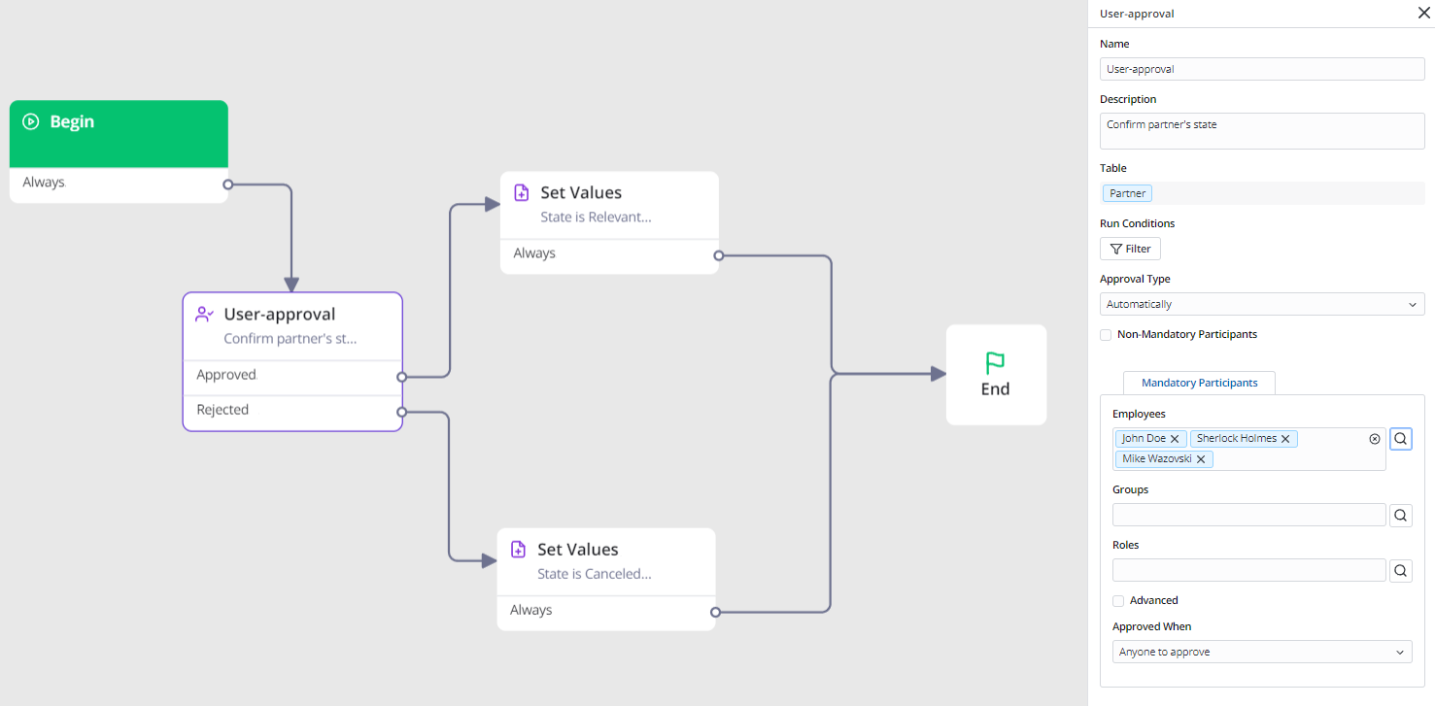Click the State is Canceled Set Values icon
The image size is (1435, 706).
pyautogui.click(x=518, y=550)
